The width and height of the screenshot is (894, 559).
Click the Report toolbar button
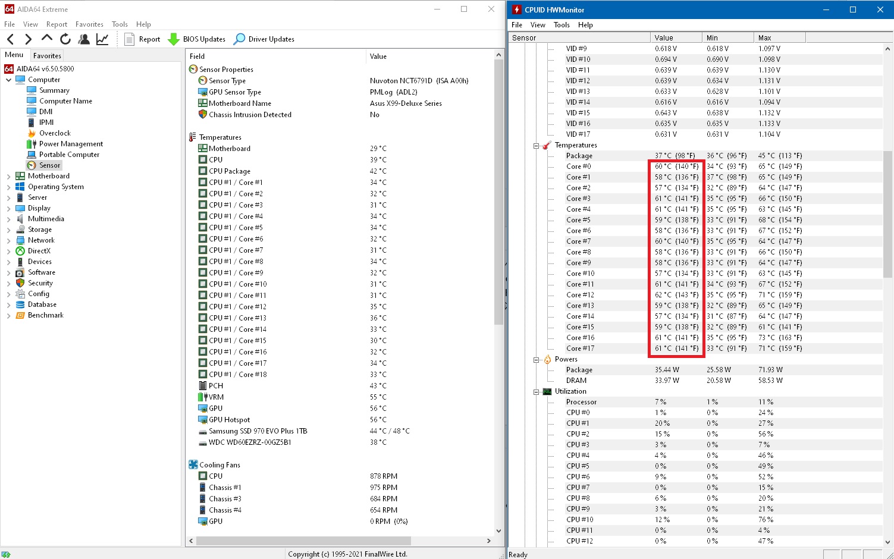142,39
